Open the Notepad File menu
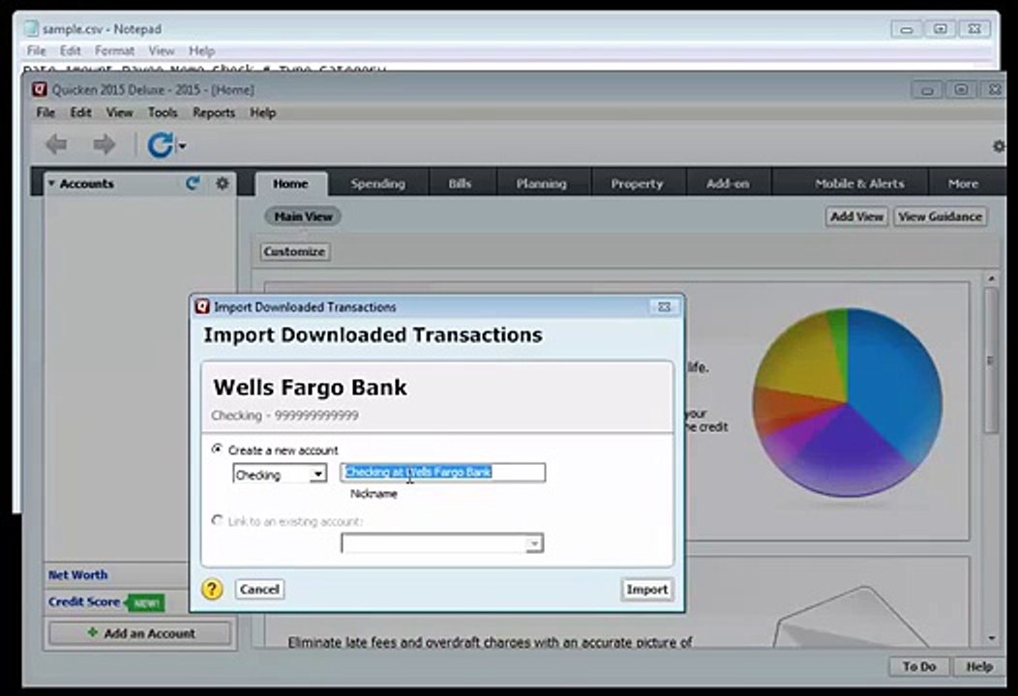 (x=37, y=50)
